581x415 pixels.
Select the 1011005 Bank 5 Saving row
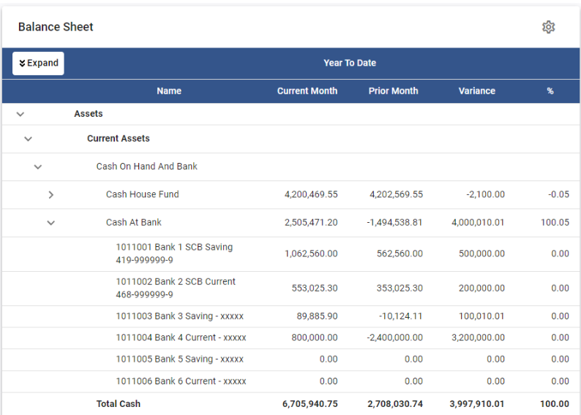[179, 359]
